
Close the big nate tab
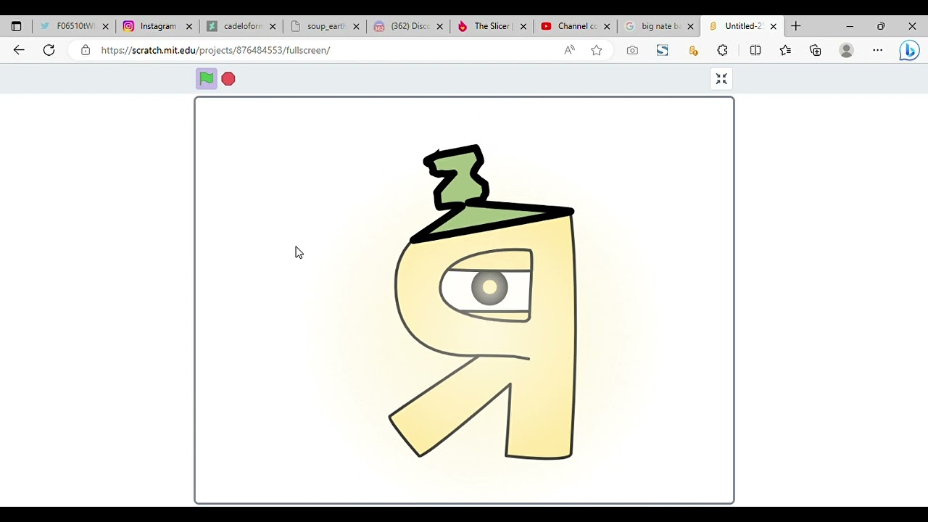click(x=690, y=26)
